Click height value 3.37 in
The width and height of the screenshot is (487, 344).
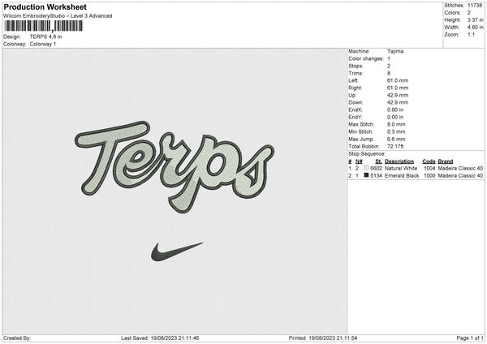click(x=475, y=19)
